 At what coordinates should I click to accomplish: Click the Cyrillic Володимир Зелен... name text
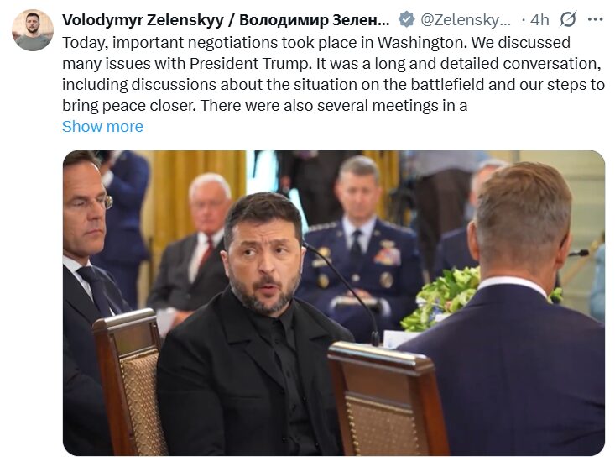coord(315,19)
